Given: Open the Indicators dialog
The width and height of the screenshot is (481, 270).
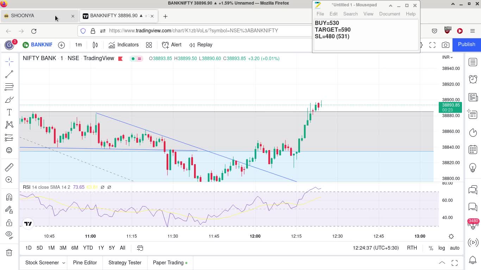Looking at the screenshot, I should [x=124, y=45].
